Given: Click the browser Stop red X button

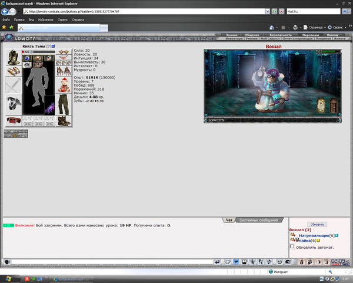Looking at the screenshot, I should (281, 11).
